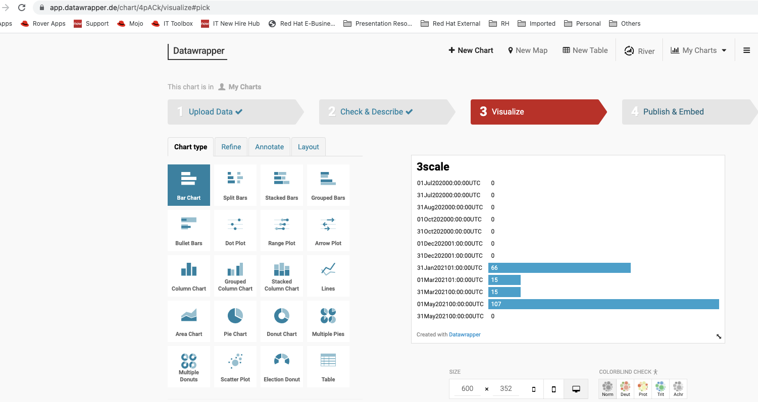This screenshot has height=402, width=758.
Task: Select the Stacked Bars chart icon
Action: (282, 185)
